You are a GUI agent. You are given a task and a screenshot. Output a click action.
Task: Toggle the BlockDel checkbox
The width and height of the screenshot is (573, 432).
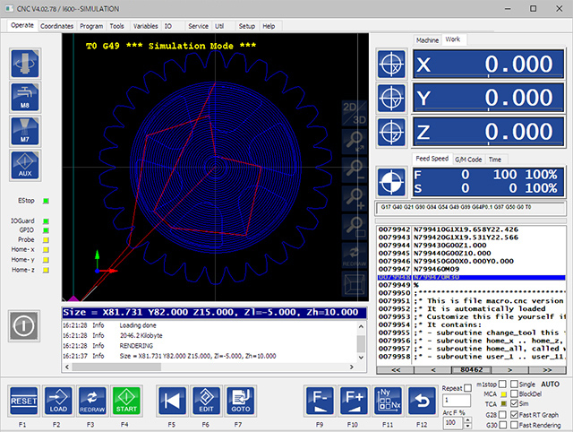tap(514, 393)
